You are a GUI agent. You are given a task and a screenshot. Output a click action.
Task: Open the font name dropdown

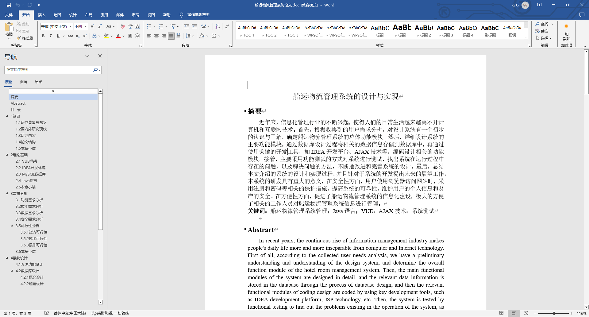coord(71,27)
